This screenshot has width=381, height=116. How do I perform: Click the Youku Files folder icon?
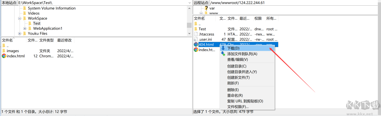(25, 33)
